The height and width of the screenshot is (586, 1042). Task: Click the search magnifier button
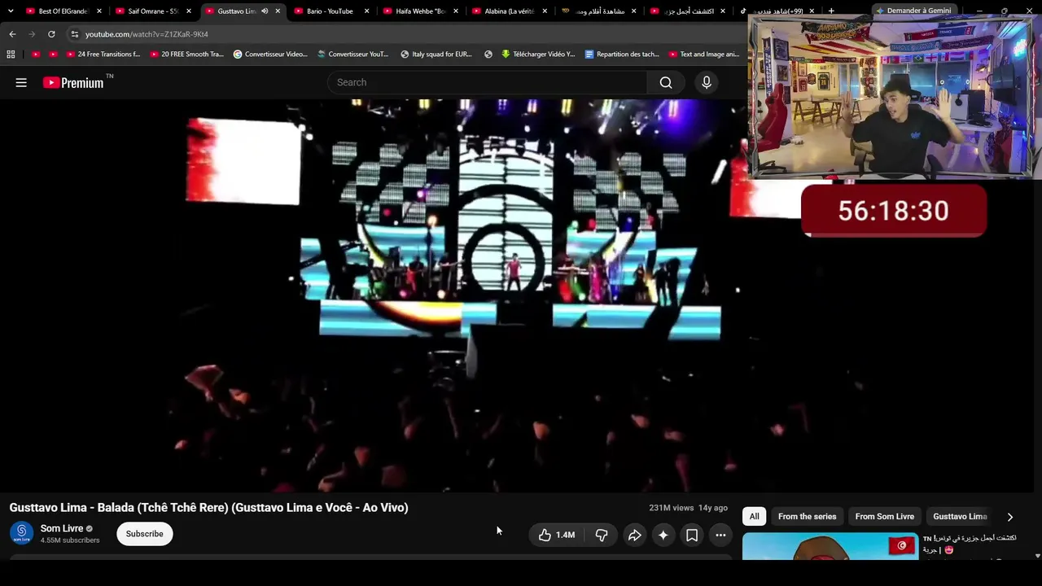tap(666, 82)
